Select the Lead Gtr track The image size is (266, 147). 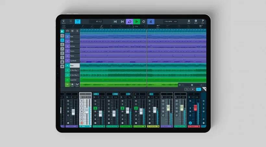pyautogui.click(x=72, y=80)
